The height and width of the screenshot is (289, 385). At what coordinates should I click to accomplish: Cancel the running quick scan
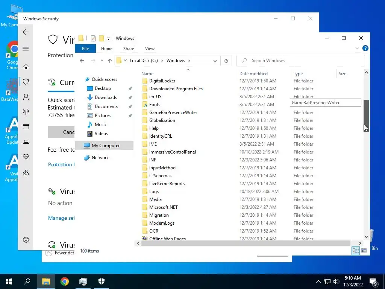click(x=61, y=132)
